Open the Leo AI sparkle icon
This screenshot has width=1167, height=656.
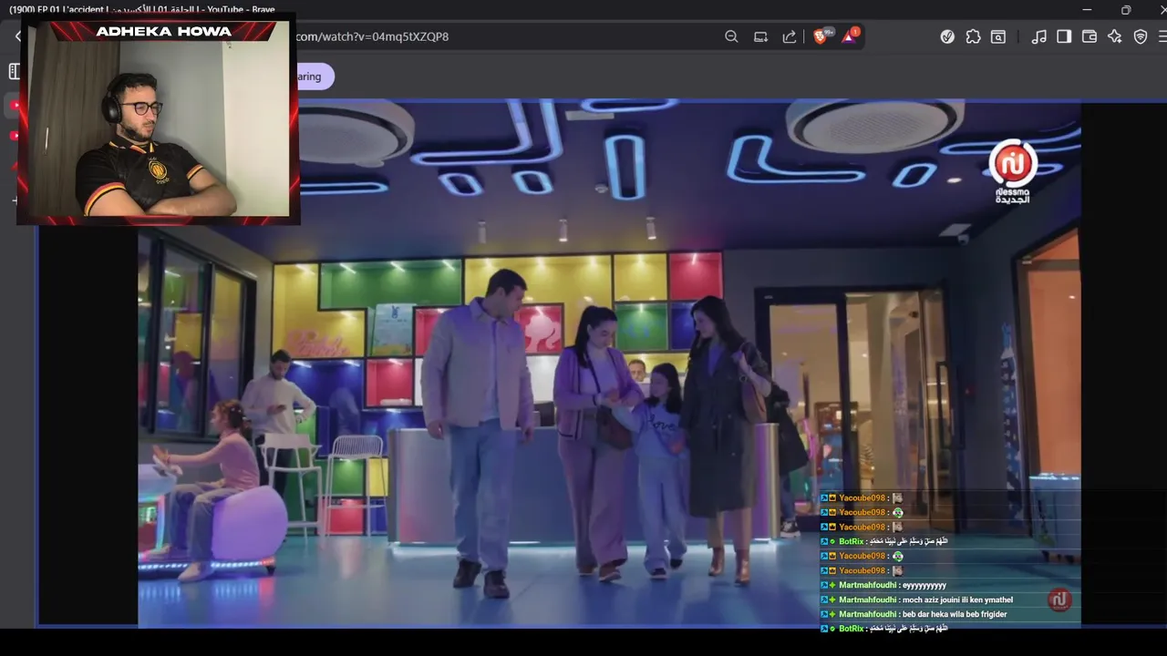point(1114,36)
